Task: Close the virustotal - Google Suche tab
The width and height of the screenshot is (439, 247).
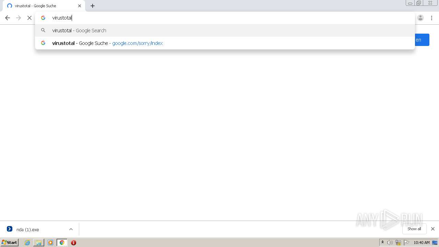Action: [80, 6]
